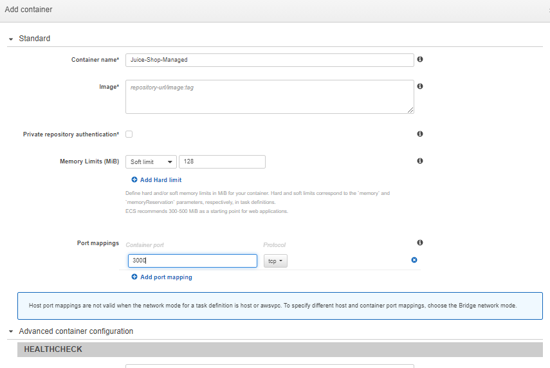The width and height of the screenshot is (550, 368).
Task: Collapse Advanced container configuration section
Action: point(11,331)
